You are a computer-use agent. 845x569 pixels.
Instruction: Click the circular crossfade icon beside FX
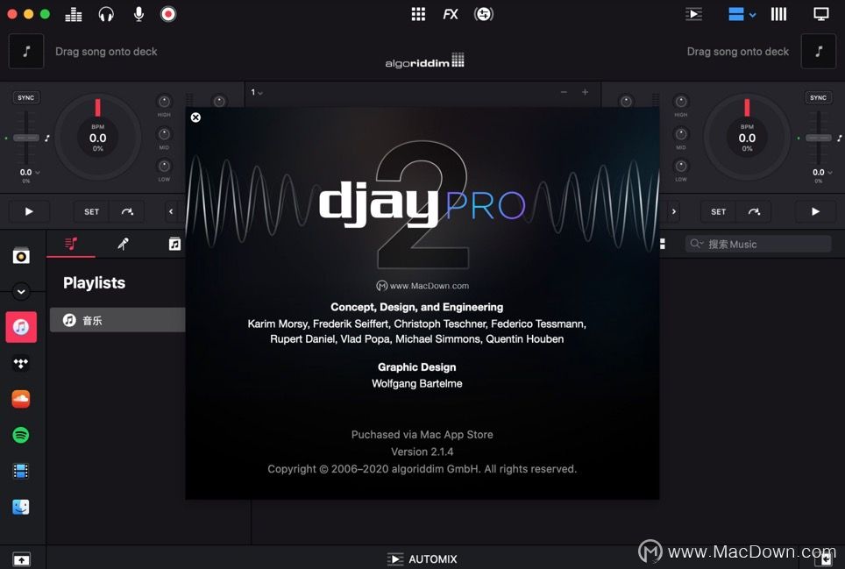[x=483, y=14]
